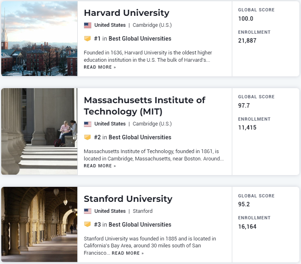Click Harvard's #1 in Best Global Universities
The image size is (301, 264).
coord(133,39)
